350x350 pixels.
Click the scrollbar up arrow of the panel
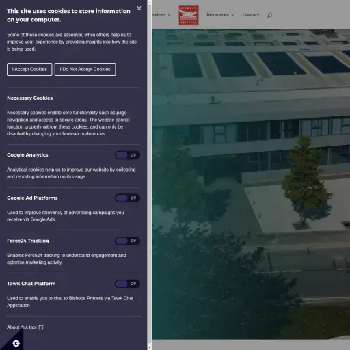pos(150,2)
